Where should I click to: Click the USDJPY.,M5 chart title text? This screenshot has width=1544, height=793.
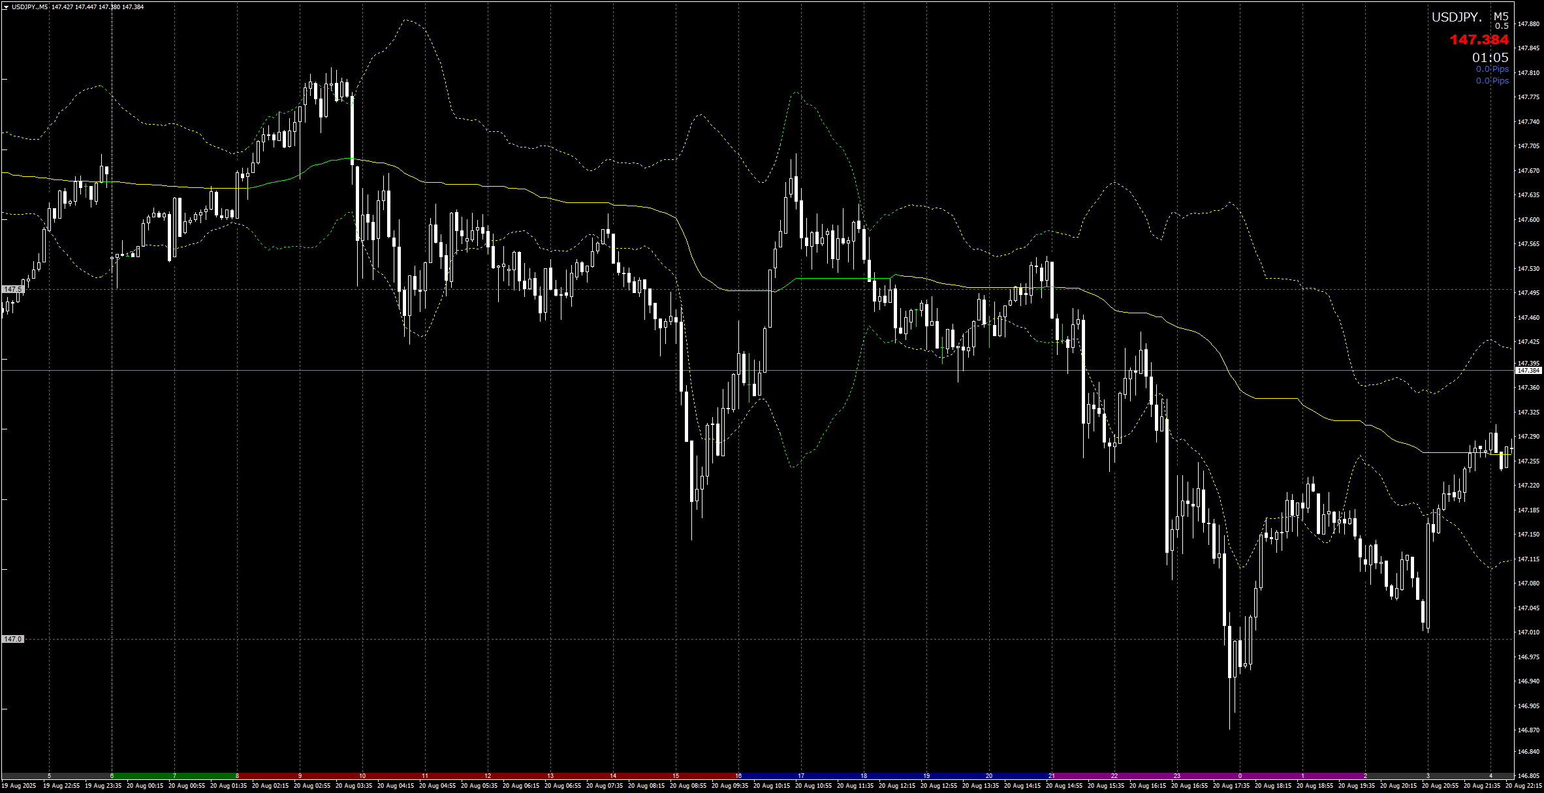click(x=29, y=7)
